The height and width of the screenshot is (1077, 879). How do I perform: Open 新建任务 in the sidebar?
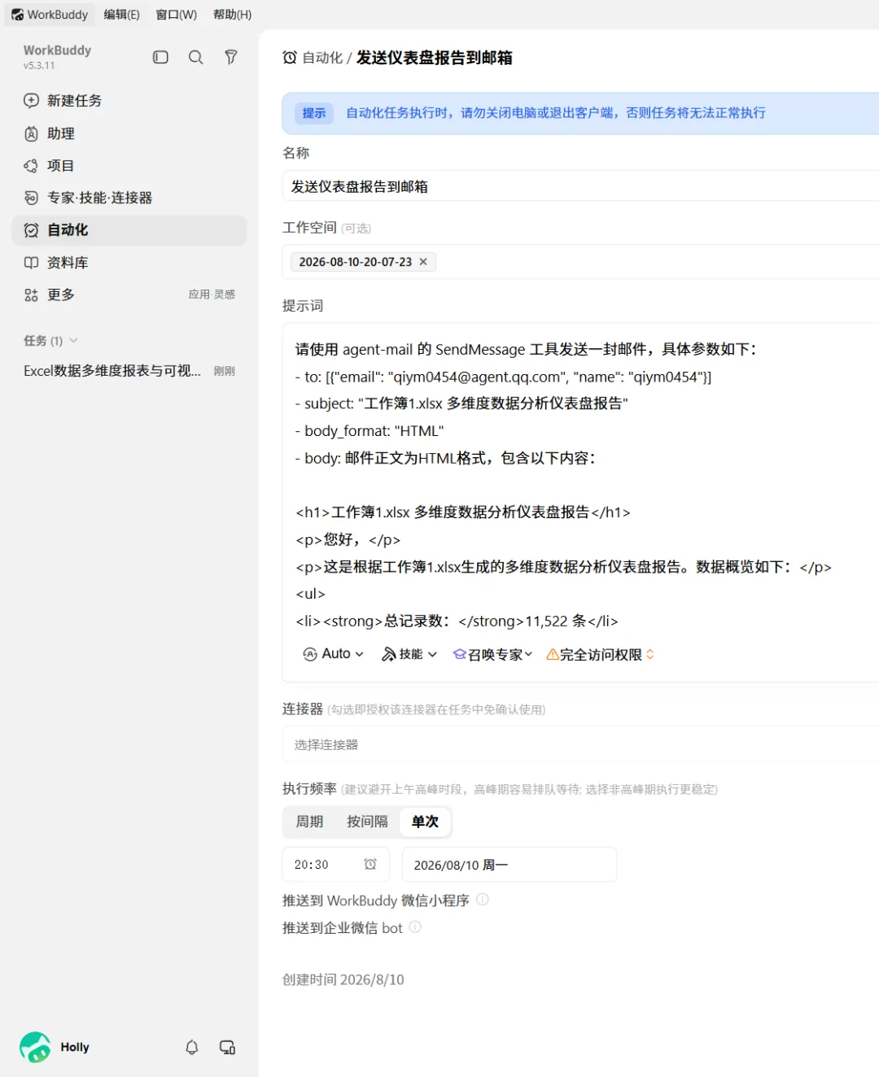[129, 101]
